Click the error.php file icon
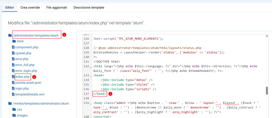The width and height of the screenshot is (272, 118). tap(13, 59)
